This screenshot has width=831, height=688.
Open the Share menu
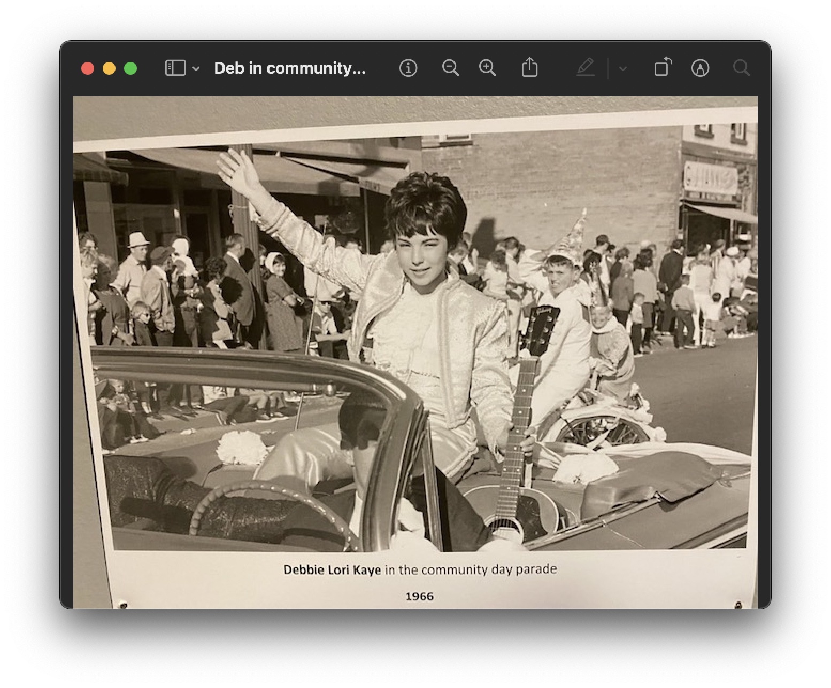(x=529, y=68)
